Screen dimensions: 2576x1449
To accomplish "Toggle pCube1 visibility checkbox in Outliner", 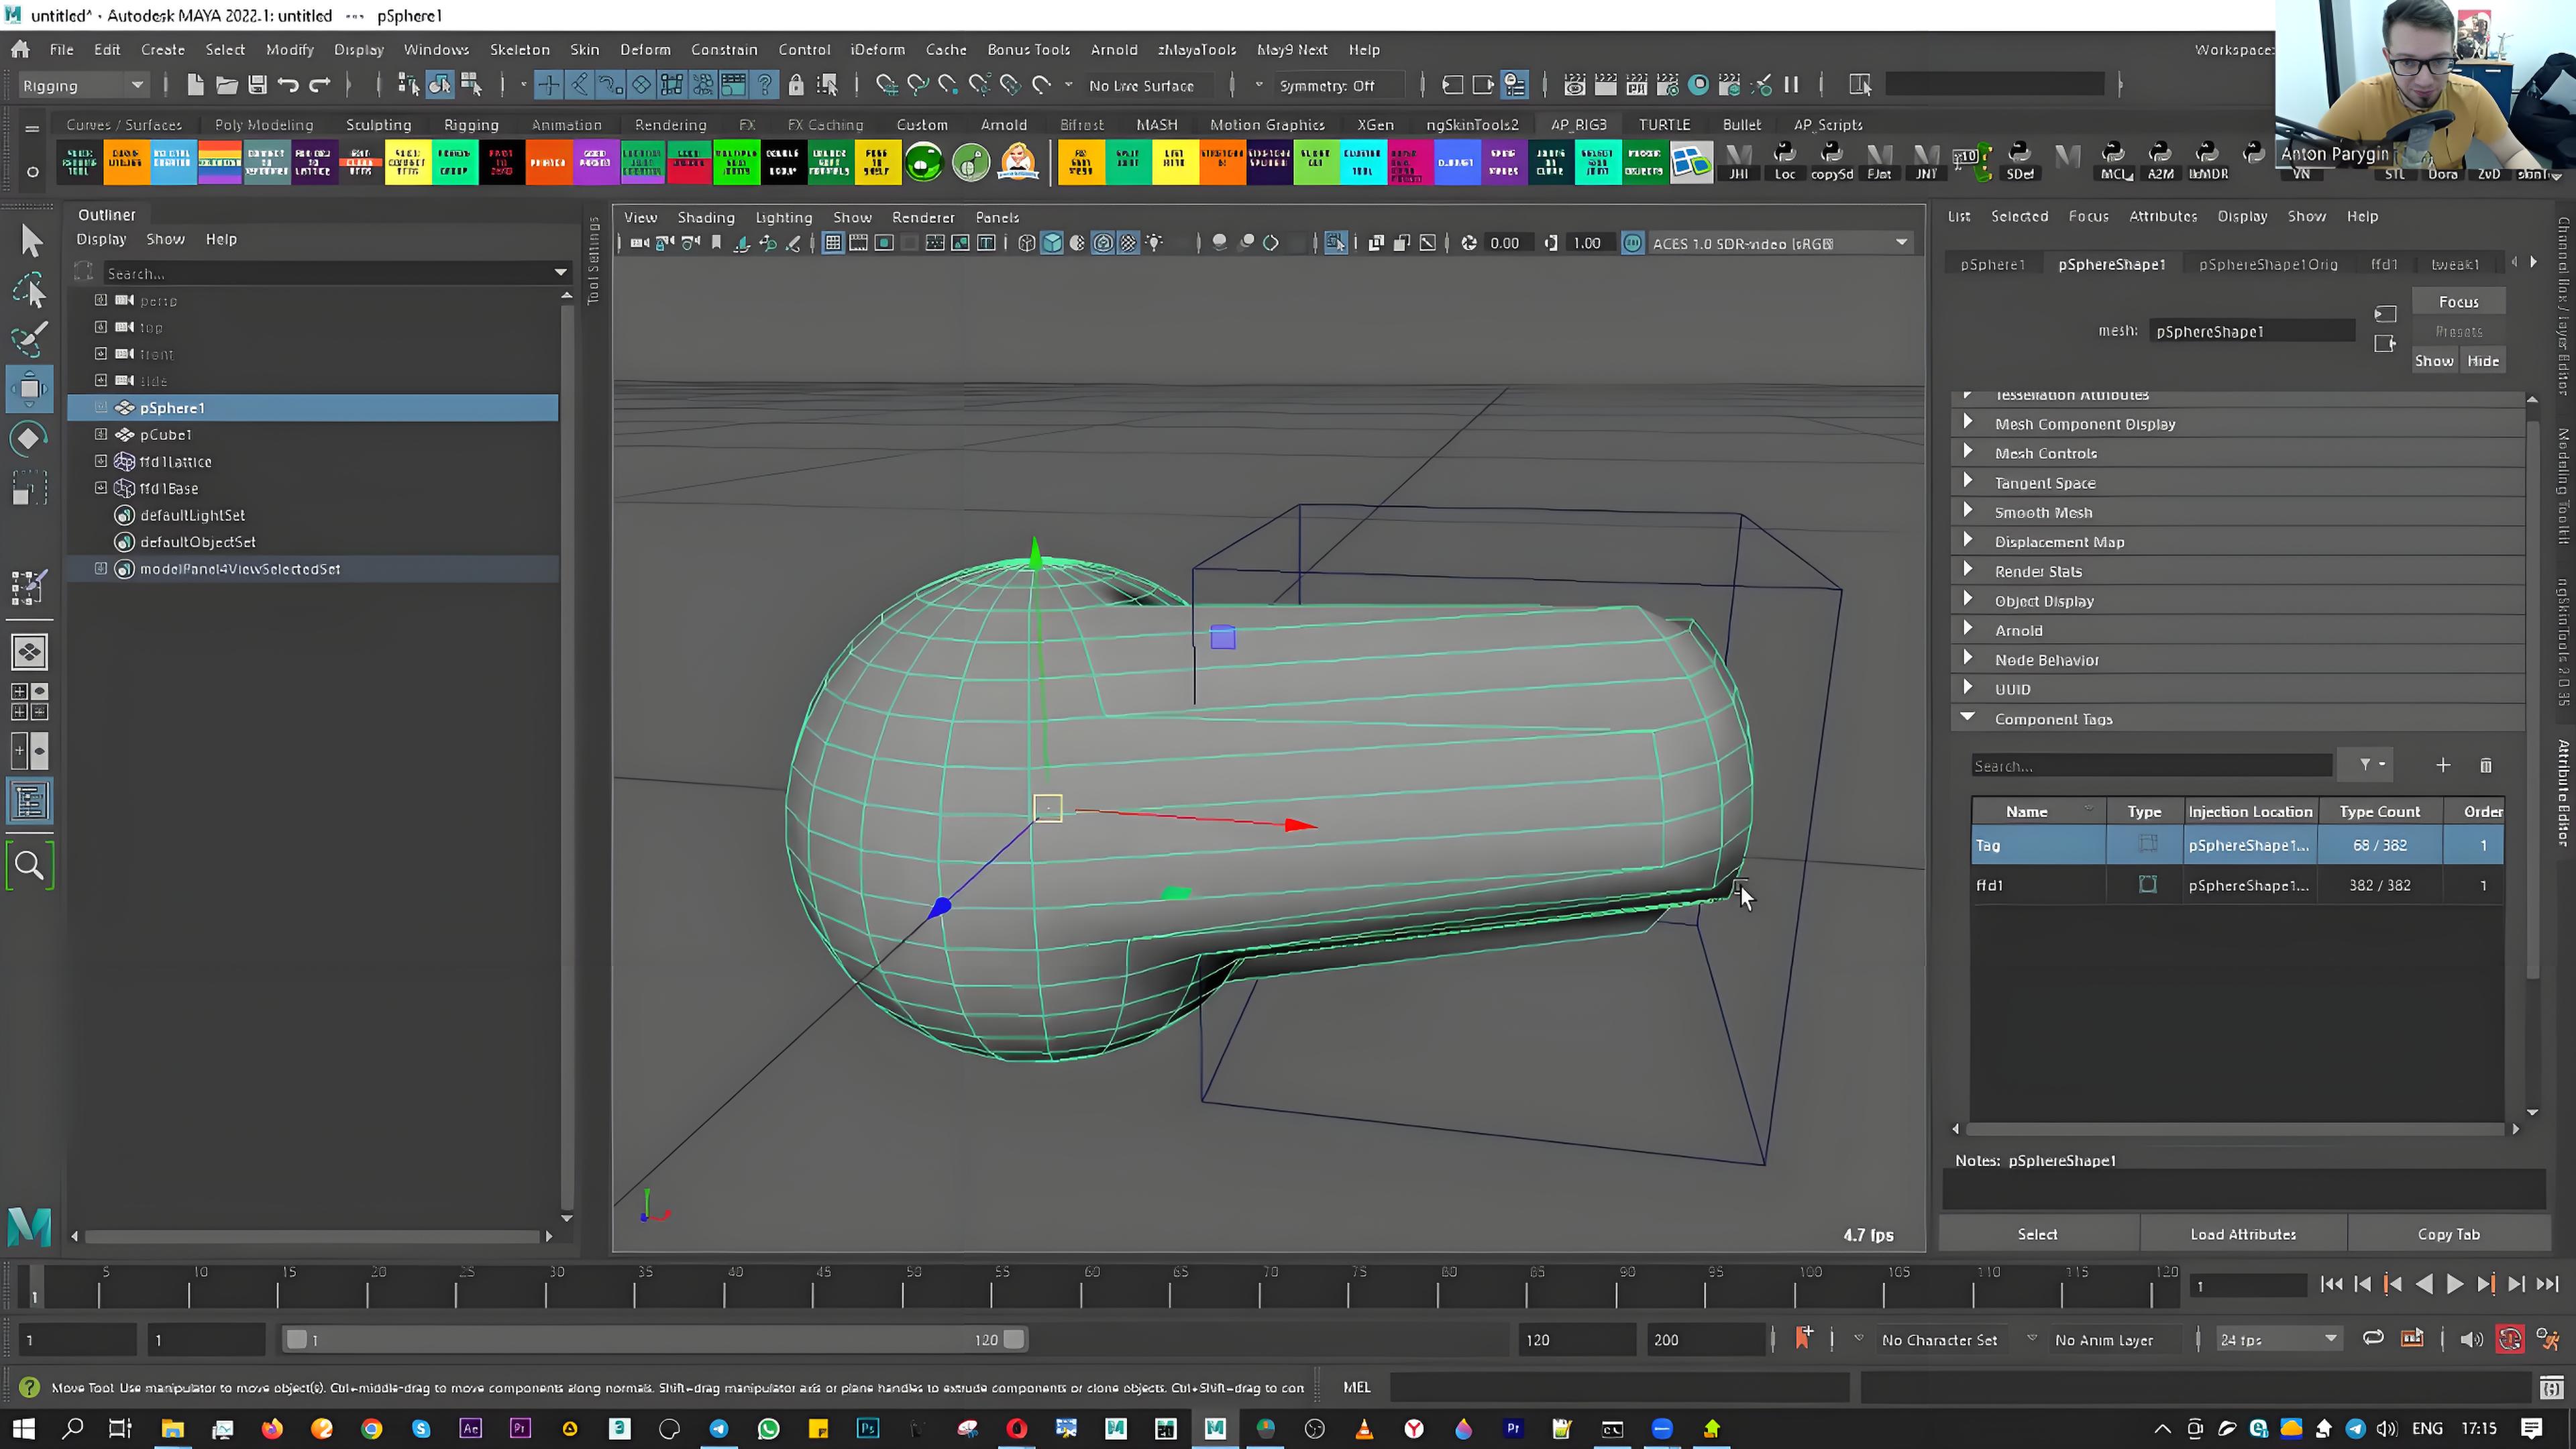I will pyautogui.click(x=100, y=434).
